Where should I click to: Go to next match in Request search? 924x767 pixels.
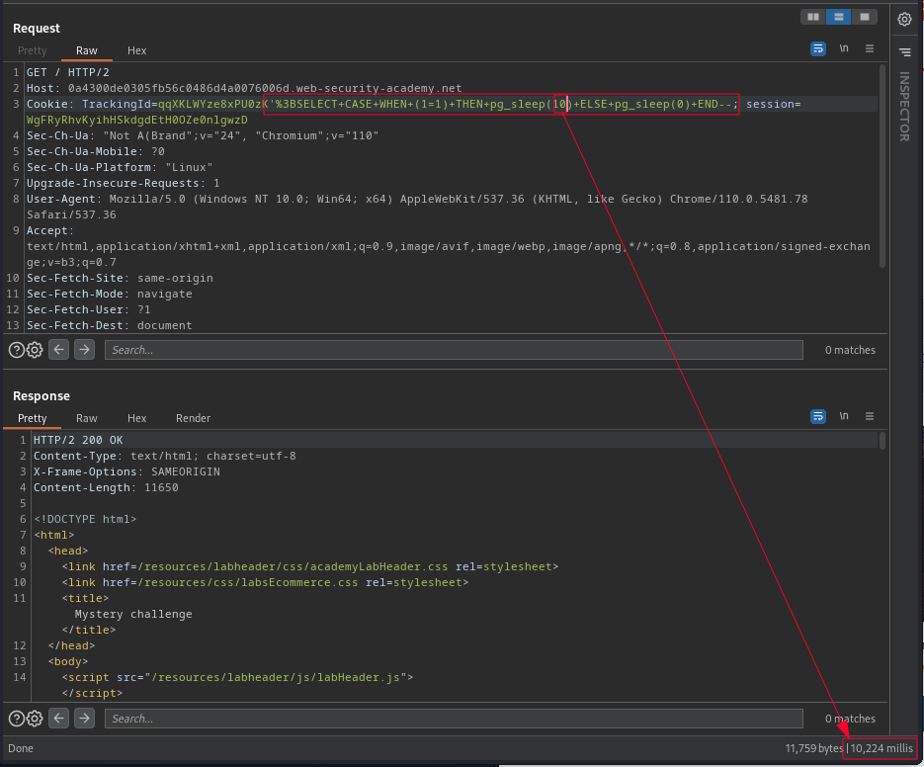tap(84, 350)
